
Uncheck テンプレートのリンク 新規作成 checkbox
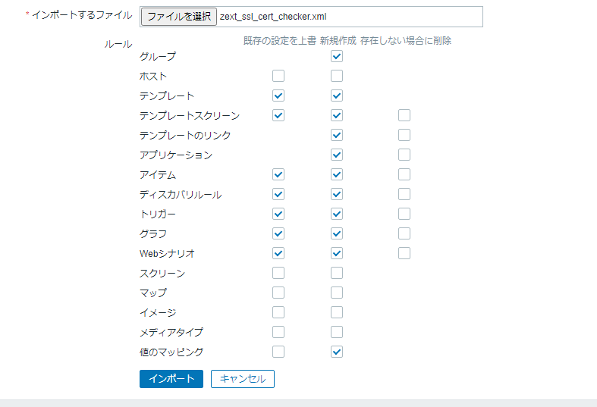pos(337,135)
